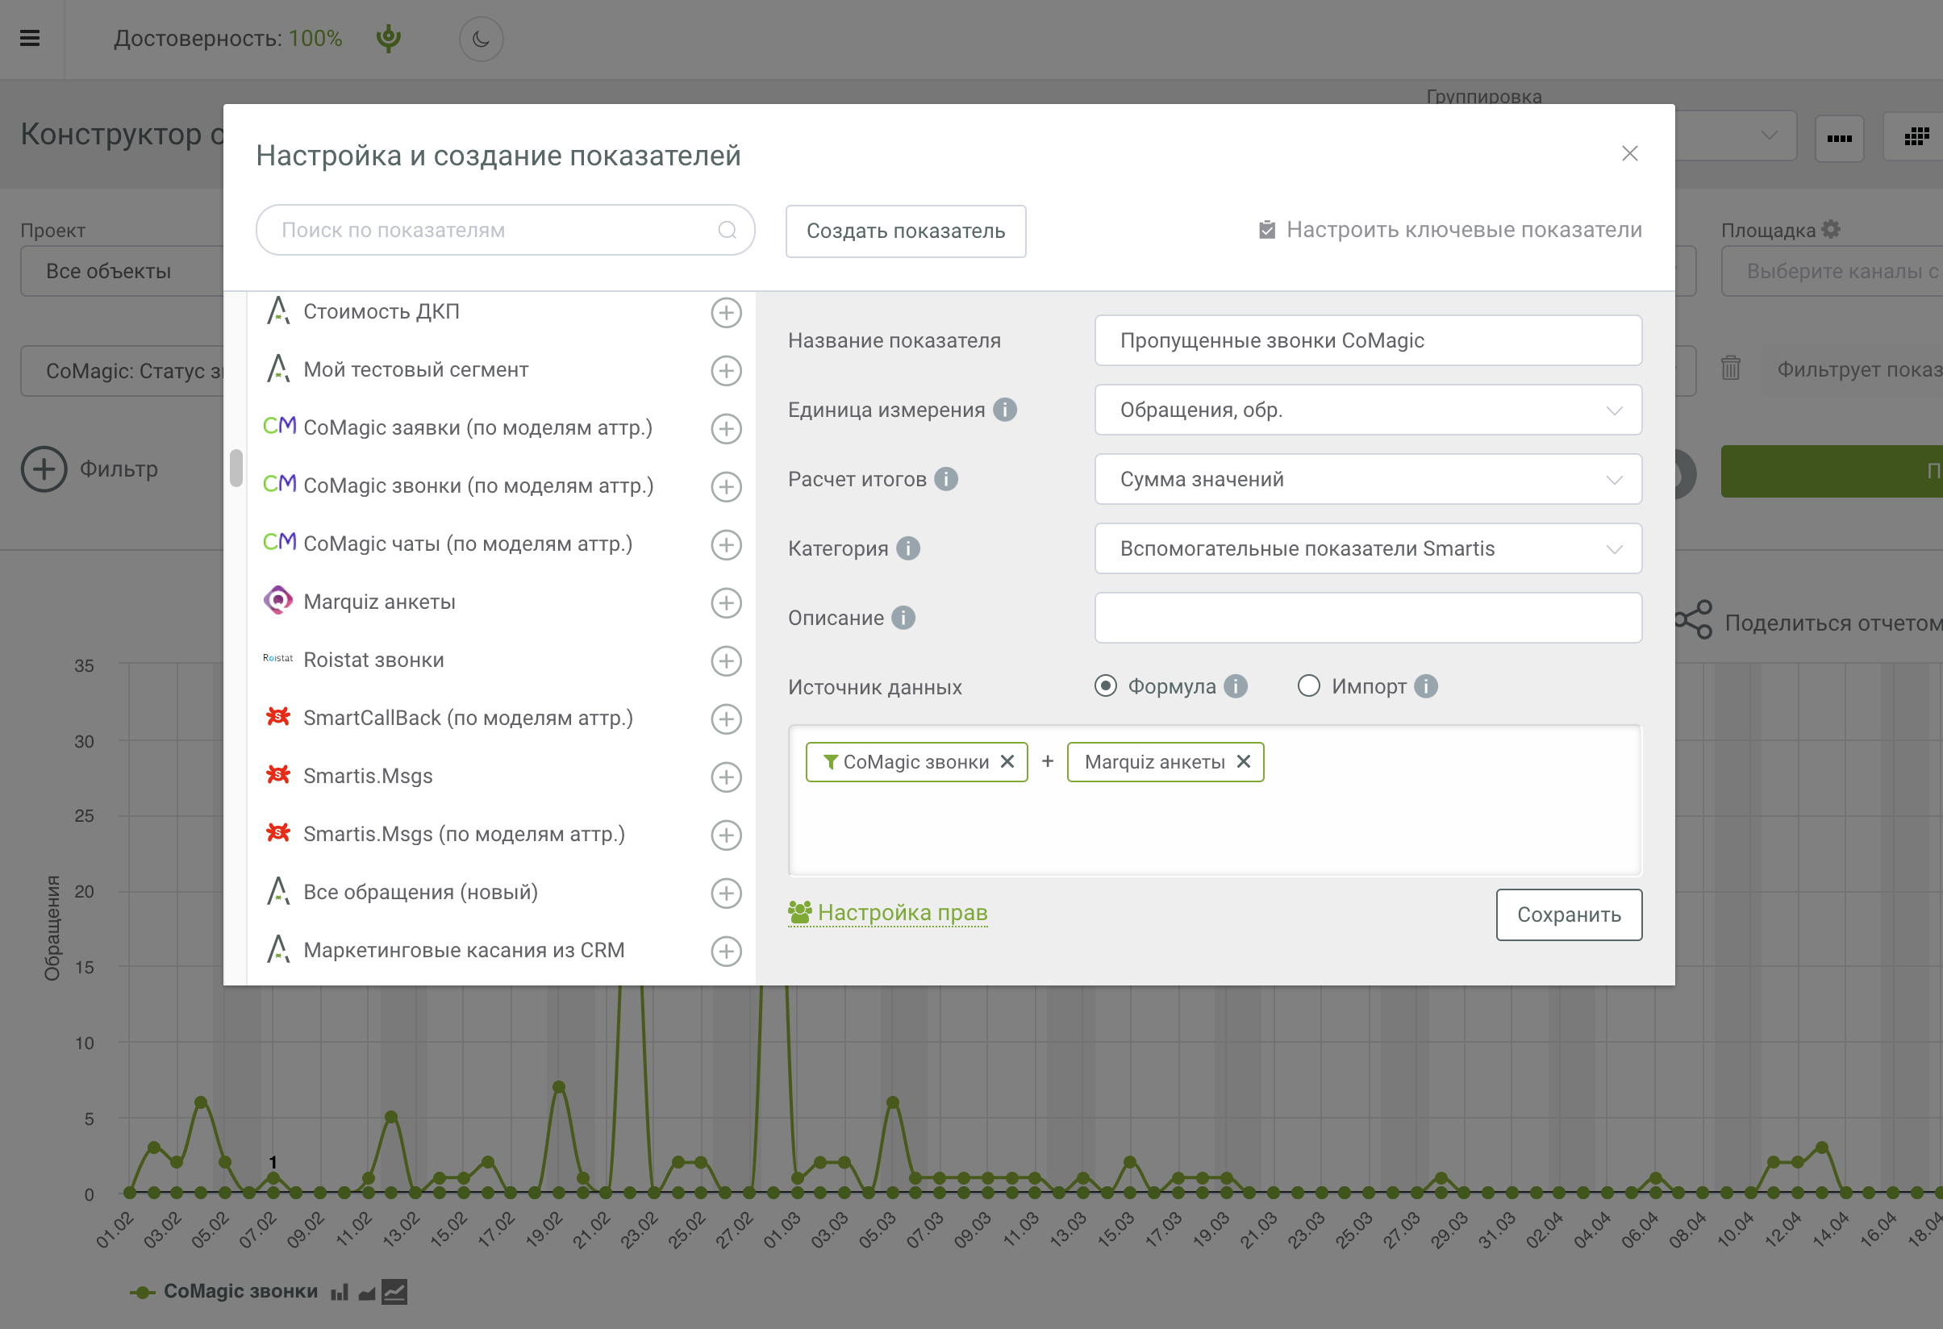The height and width of the screenshot is (1329, 1943).
Task: Select the Импорт data source radio
Action: coord(1308,686)
